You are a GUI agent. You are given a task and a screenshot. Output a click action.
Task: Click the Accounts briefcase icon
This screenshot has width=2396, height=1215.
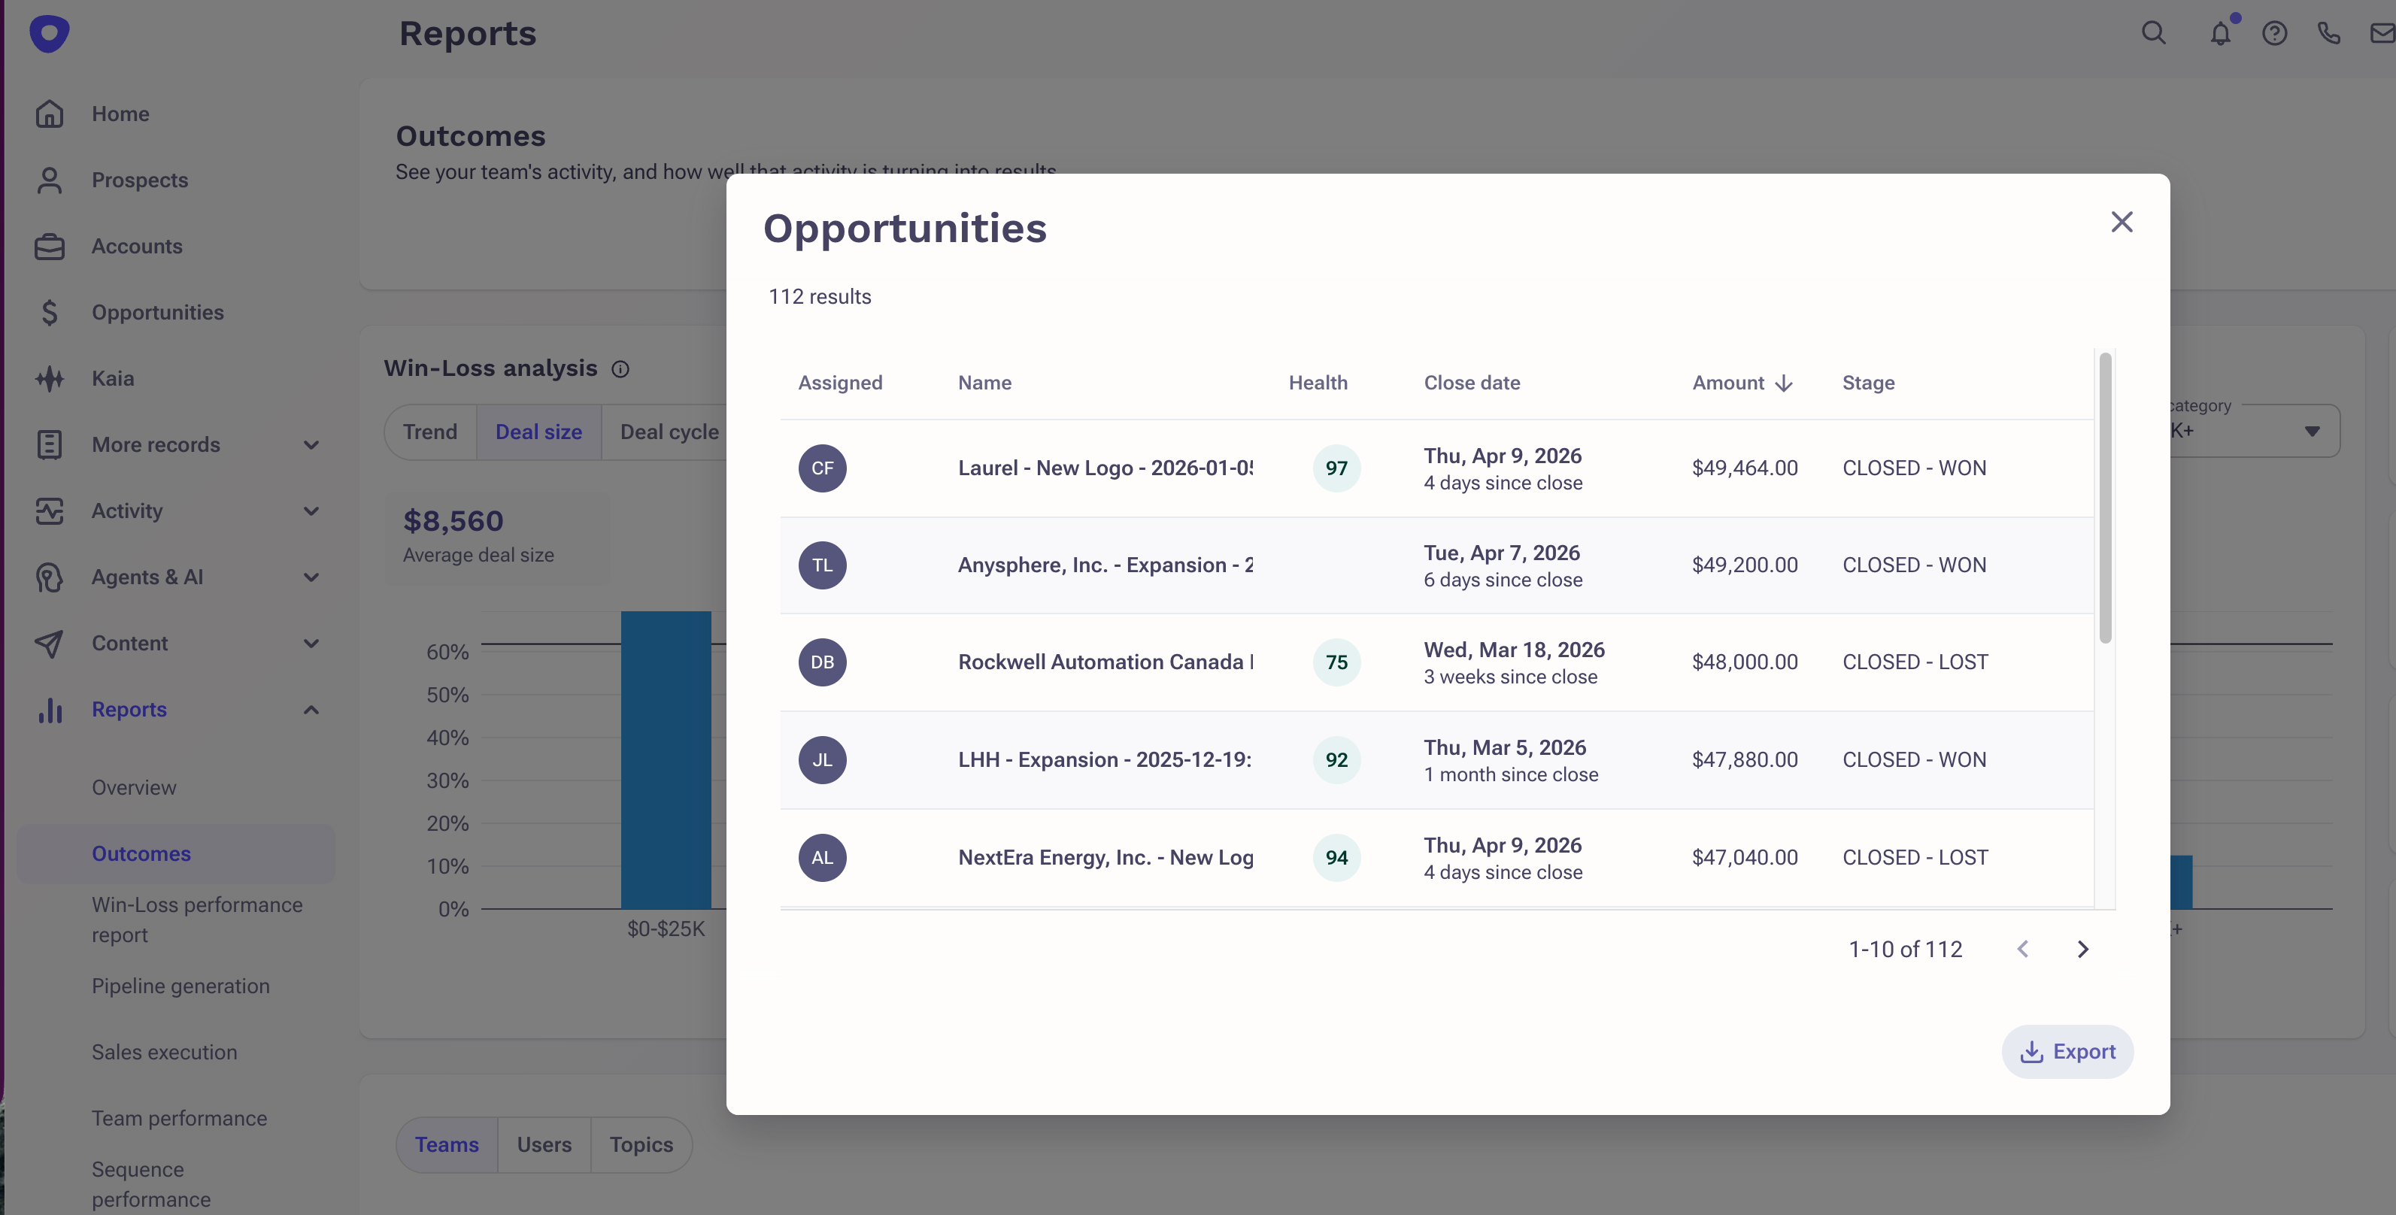pos(50,247)
